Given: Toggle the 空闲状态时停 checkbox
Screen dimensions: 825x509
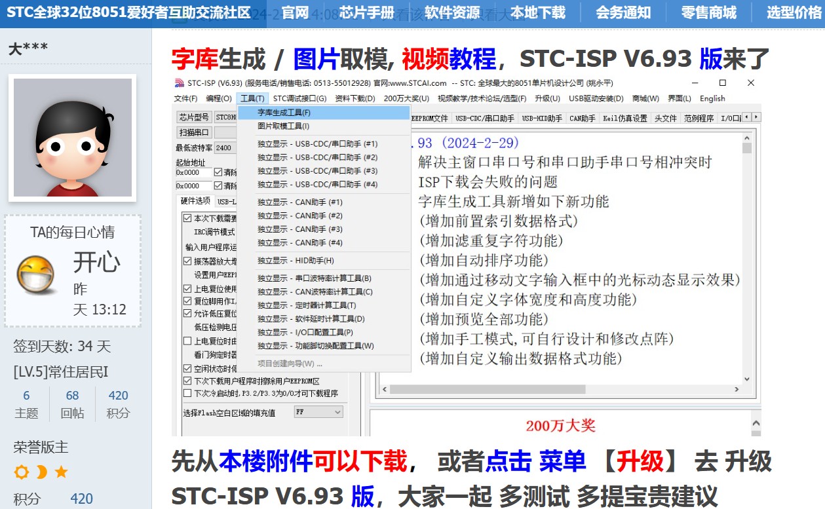Looking at the screenshot, I should (x=187, y=369).
